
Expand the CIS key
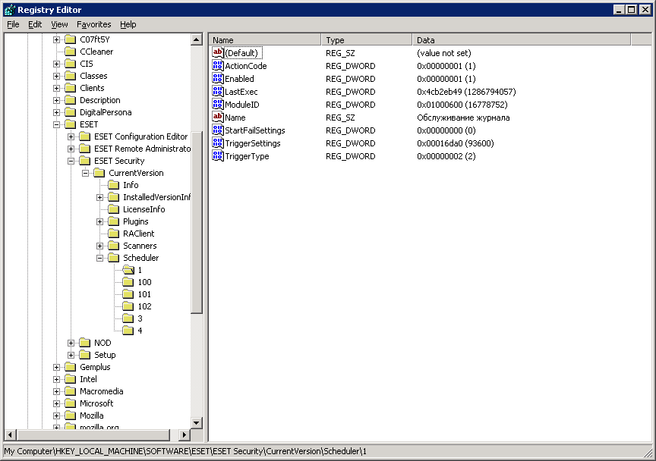(56, 64)
